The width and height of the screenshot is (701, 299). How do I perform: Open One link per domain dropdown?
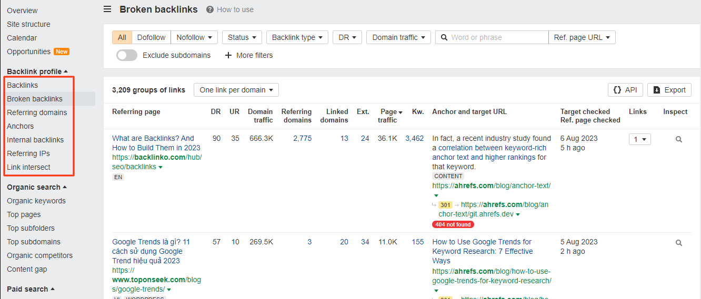coord(236,90)
